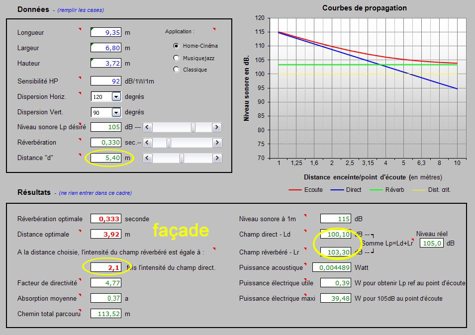Choose the Musique/jazz radio button
The width and height of the screenshot is (475, 335).
click(x=176, y=58)
